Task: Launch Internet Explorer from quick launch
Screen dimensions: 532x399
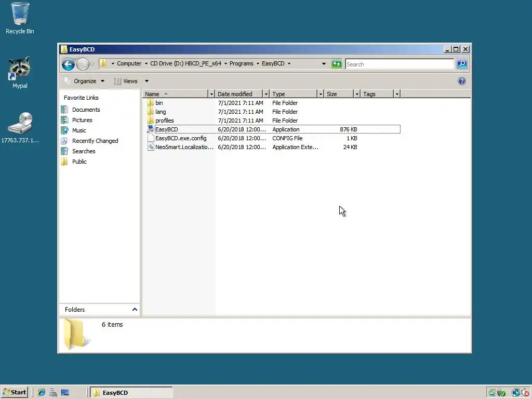Action: pyautogui.click(x=42, y=393)
